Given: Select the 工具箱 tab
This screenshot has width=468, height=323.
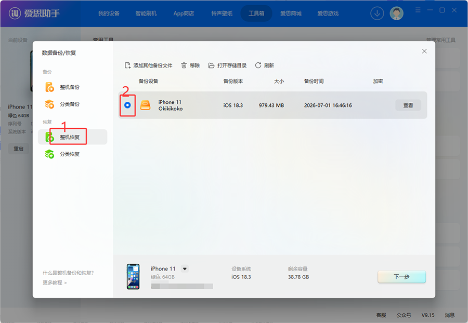Looking at the screenshot, I should (256, 14).
